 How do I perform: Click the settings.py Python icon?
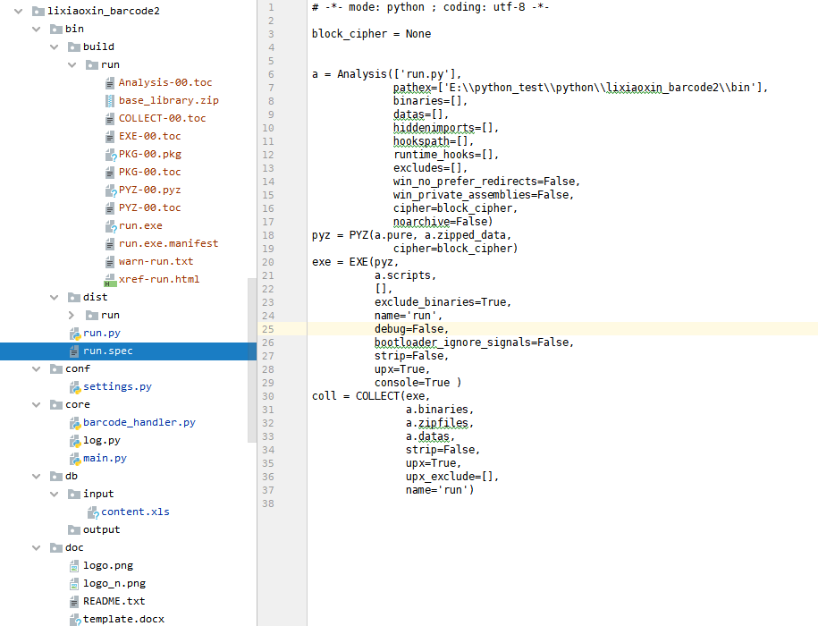(x=74, y=387)
